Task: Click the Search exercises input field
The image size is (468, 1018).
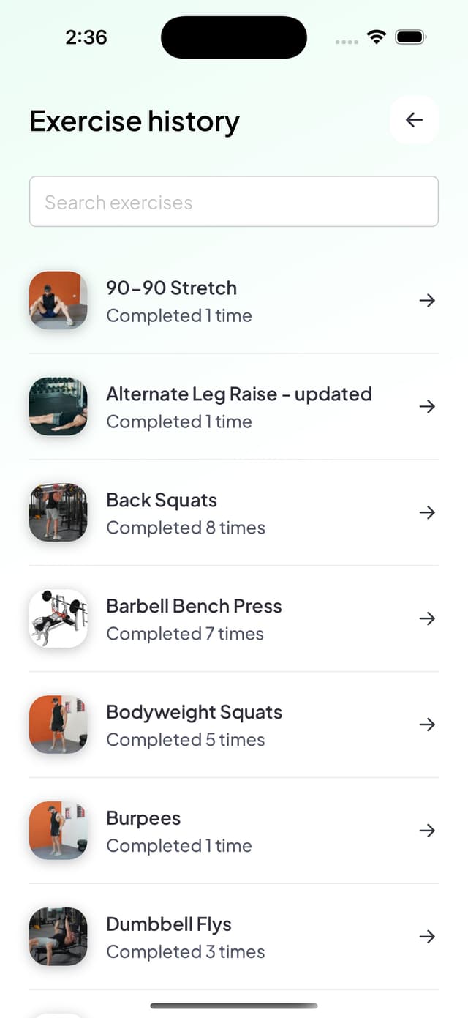Action: 234,201
